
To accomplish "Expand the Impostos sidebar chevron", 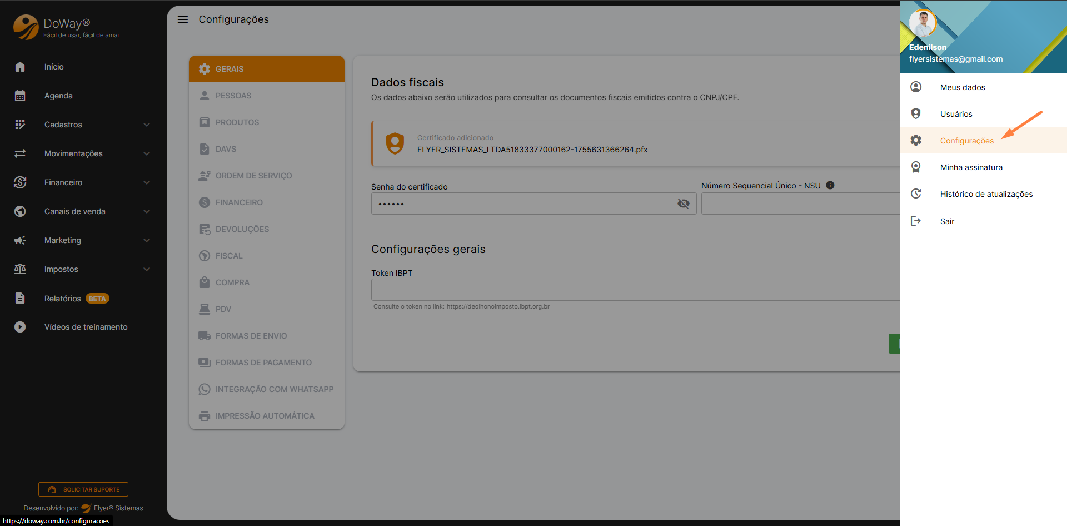I will tap(147, 269).
